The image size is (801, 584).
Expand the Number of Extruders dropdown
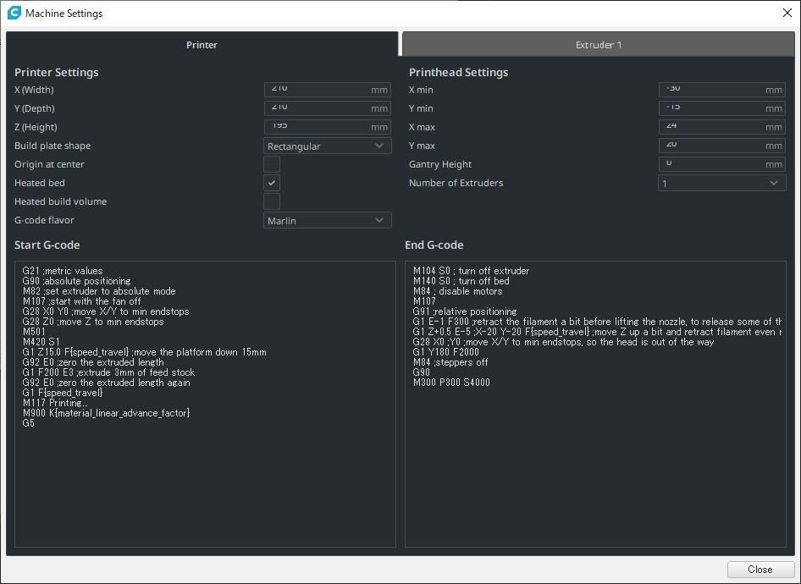click(x=721, y=184)
